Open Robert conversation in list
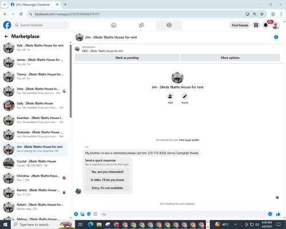Viewport: 286px width, 229px height. tap(34, 207)
